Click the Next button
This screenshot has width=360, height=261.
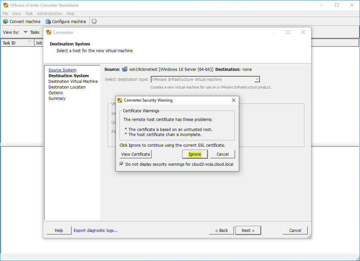coord(248,231)
